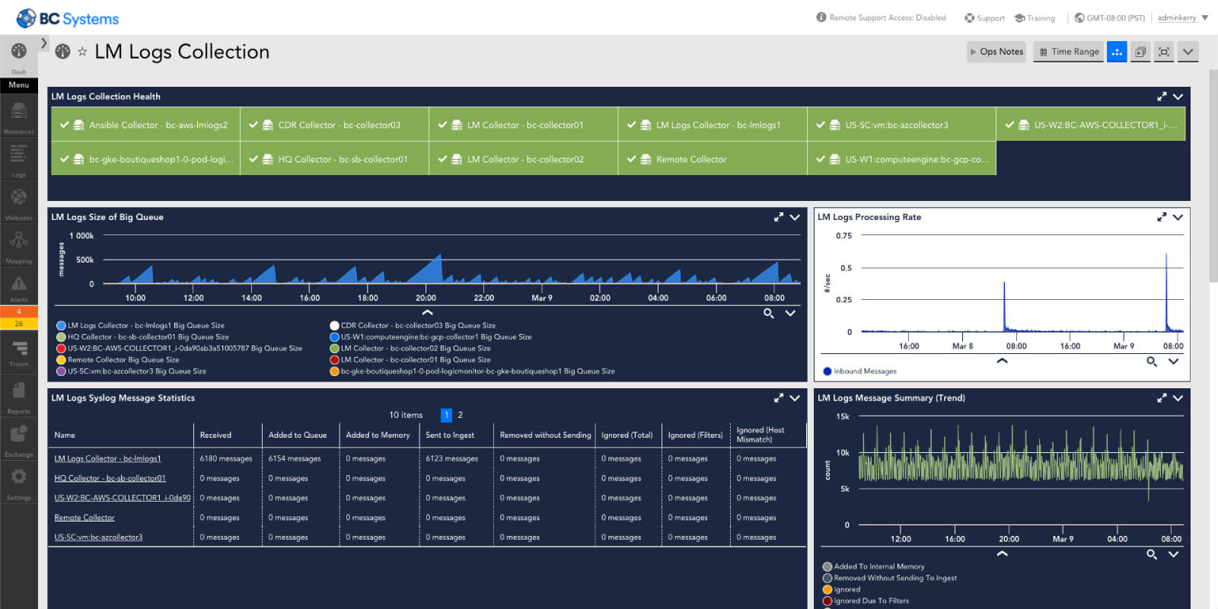This screenshot has height=609, width=1218.
Task: Expand the sidebar with arrow
Action: (x=44, y=43)
